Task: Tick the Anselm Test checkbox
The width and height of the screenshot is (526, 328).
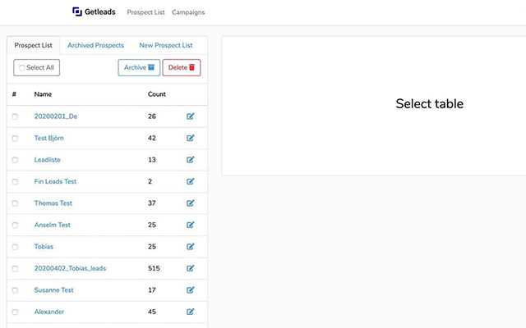Action: click(x=15, y=225)
